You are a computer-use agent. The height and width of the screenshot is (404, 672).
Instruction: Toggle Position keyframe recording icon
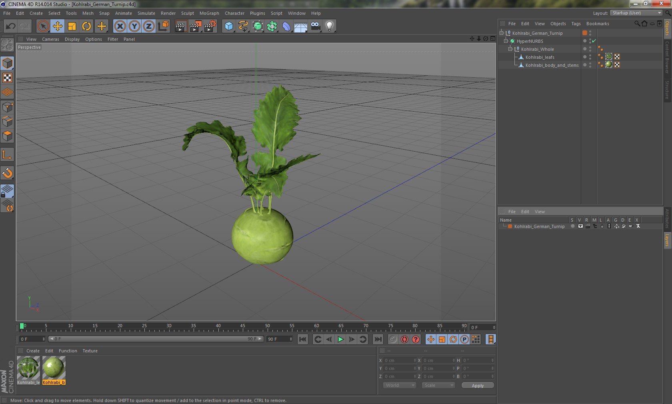pyautogui.click(x=431, y=339)
